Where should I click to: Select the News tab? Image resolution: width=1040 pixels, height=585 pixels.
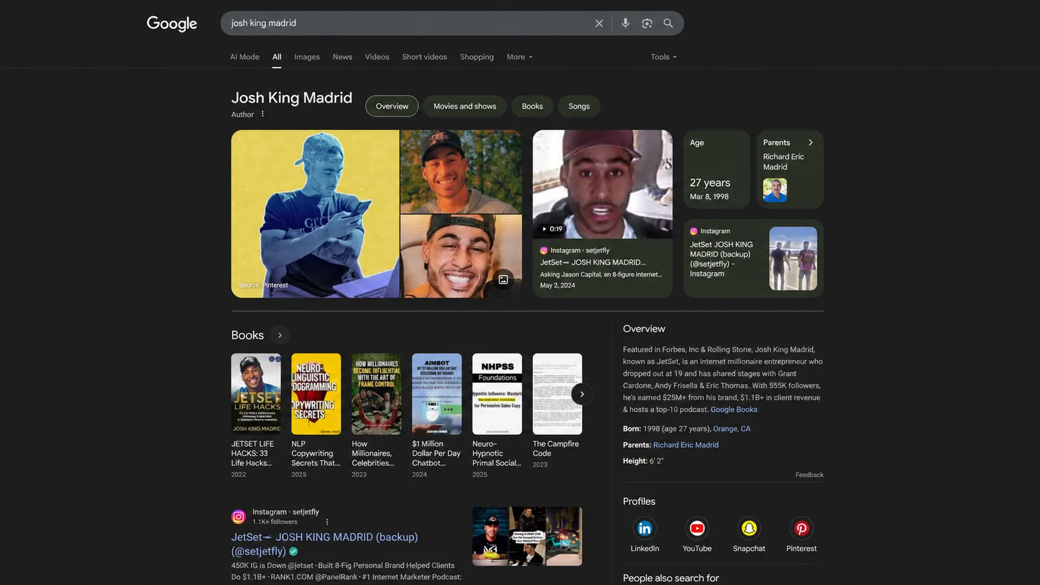[343, 57]
